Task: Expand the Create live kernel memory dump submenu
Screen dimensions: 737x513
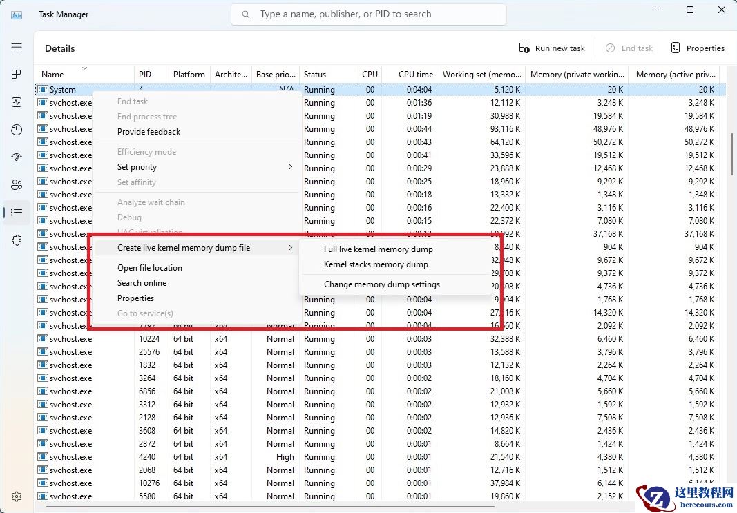Action: [x=184, y=247]
